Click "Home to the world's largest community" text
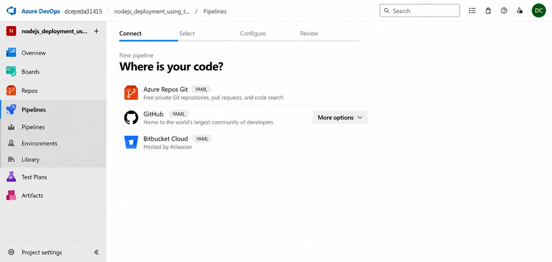This screenshot has height=262, width=552. click(x=208, y=122)
